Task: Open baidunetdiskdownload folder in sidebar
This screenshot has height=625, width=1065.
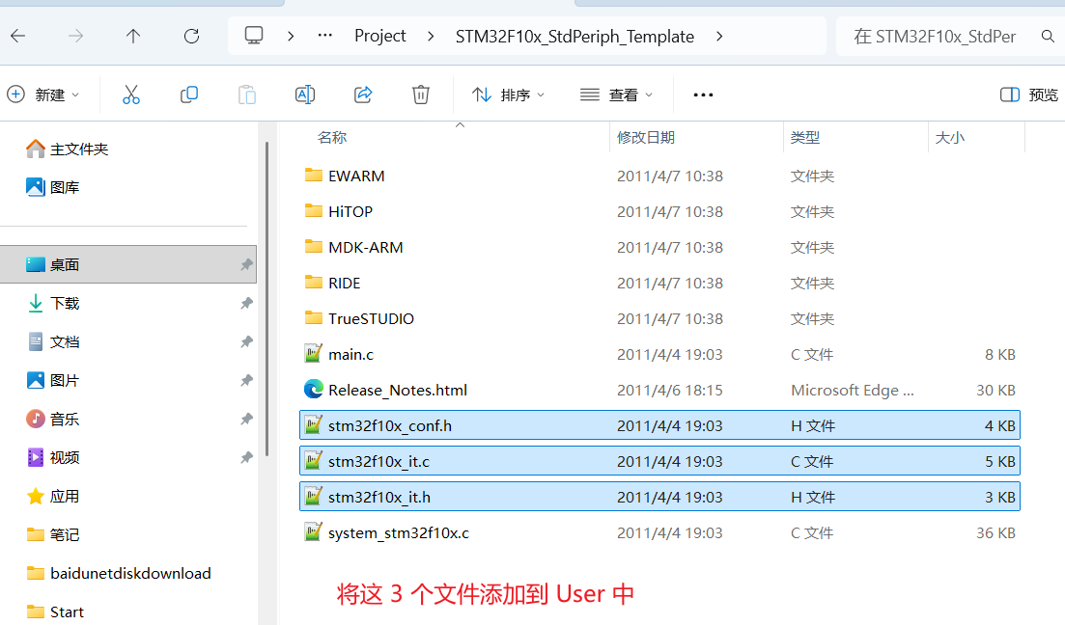Action: click(118, 574)
